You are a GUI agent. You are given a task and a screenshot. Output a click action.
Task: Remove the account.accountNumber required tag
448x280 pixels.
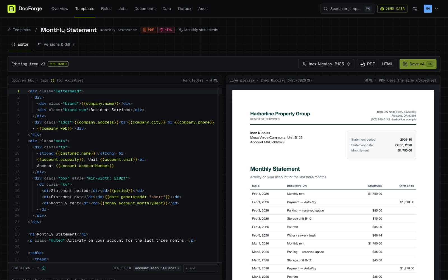pos(179,268)
